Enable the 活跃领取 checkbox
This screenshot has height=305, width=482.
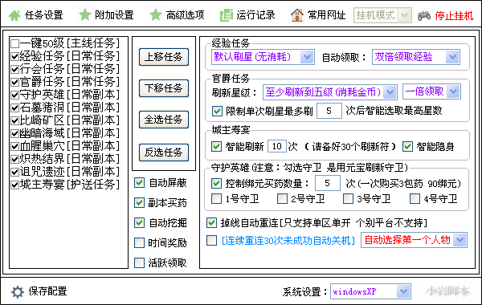(139, 263)
